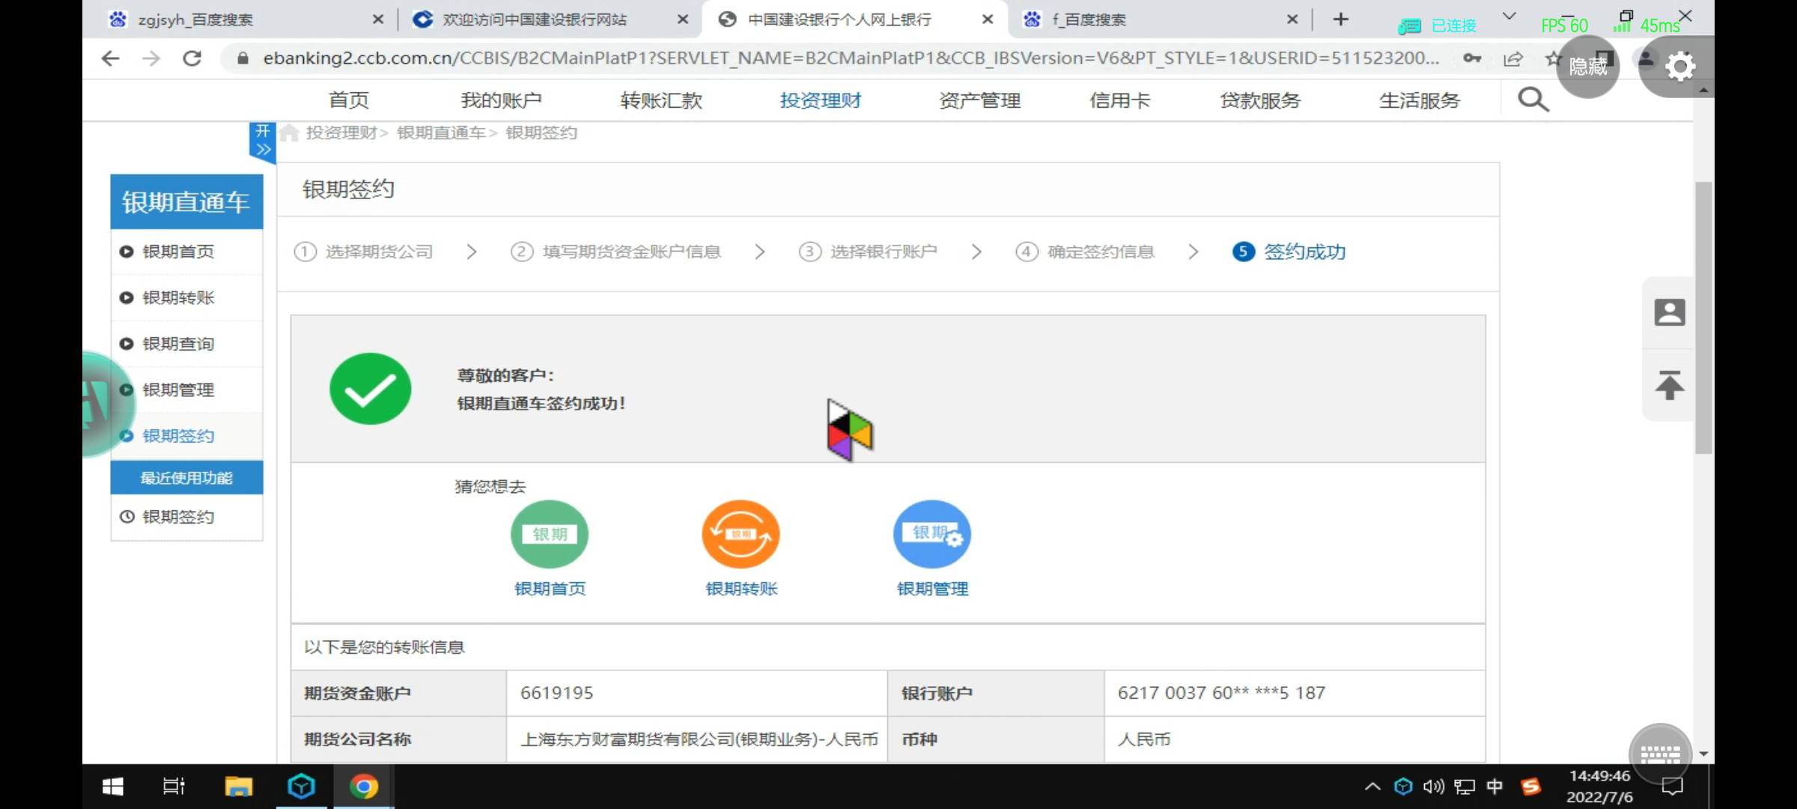The height and width of the screenshot is (809, 1797).
Task: Open the orange 银期转账 transfer shortcut icon
Action: pos(741,534)
